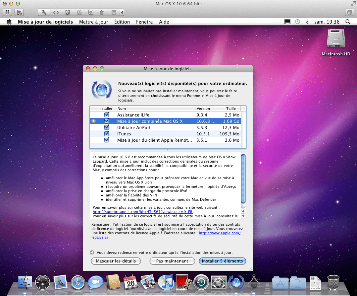Open iTunes from the Dock
The image size is (357, 296).
(x=166, y=282)
